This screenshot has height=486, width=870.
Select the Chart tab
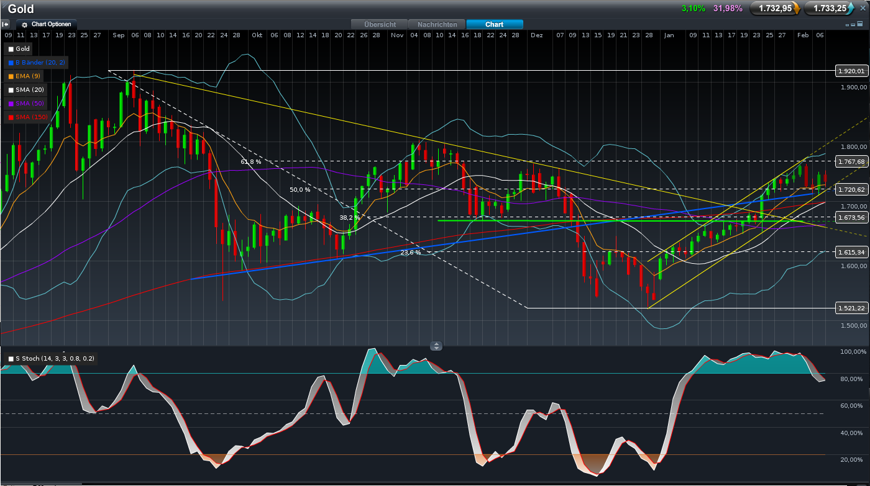494,24
